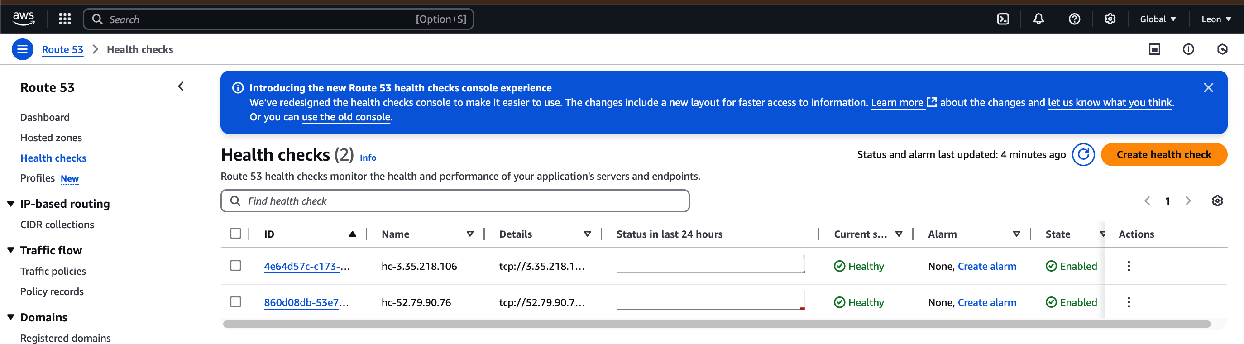This screenshot has height=344, width=1244.
Task: Open the Global region dropdown
Action: [x=1158, y=19]
